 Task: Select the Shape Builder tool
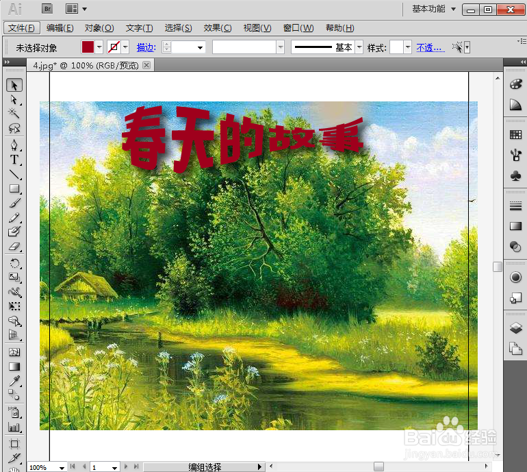click(x=14, y=321)
